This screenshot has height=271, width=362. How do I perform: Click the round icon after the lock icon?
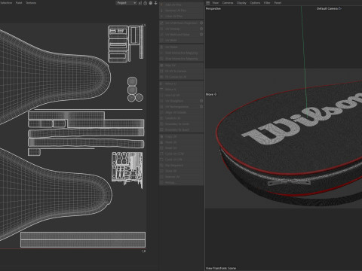point(151,3)
